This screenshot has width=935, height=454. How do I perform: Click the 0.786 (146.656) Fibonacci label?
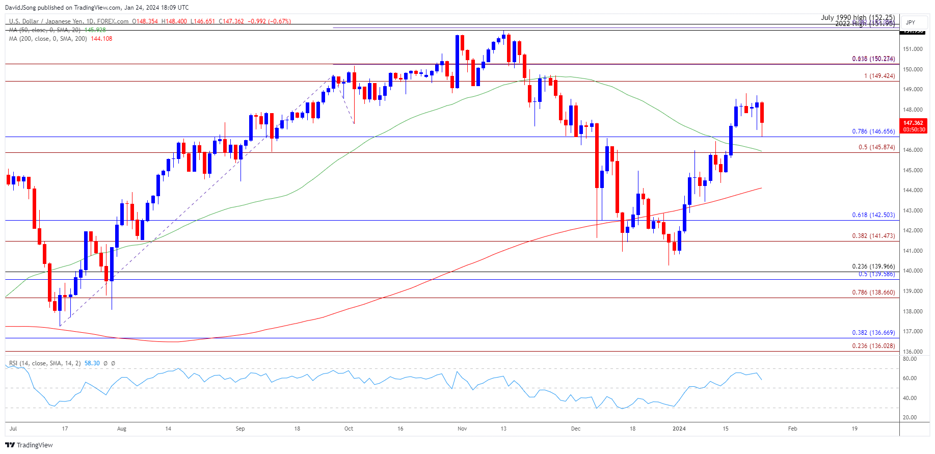click(x=873, y=131)
